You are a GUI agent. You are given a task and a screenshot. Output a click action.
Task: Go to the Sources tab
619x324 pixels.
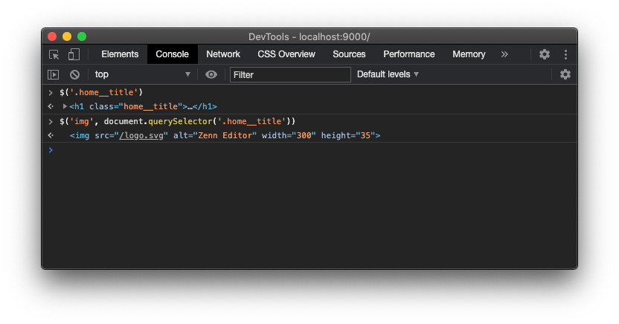pyautogui.click(x=349, y=54)
